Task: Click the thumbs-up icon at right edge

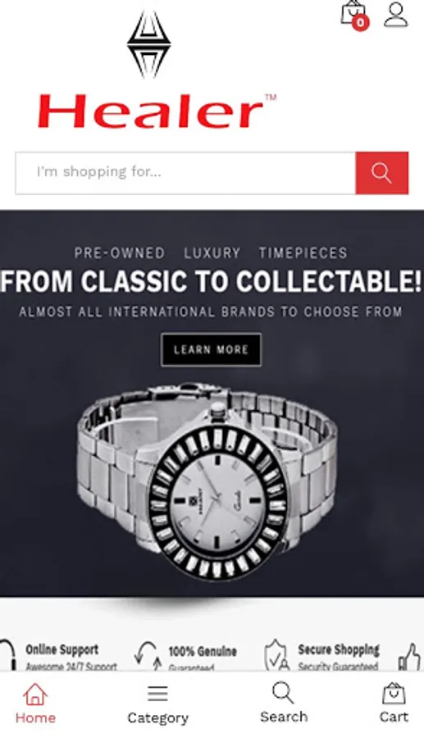Action: coord(409,657)
